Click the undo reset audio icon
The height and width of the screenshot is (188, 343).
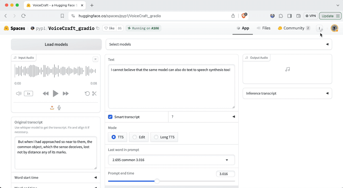point(87,94)
